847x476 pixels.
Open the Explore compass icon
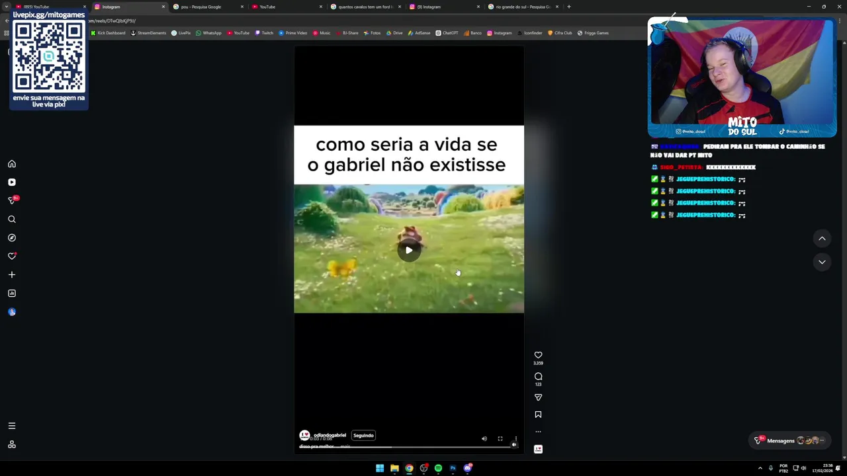pyautogui.click(x=12, y=238)
